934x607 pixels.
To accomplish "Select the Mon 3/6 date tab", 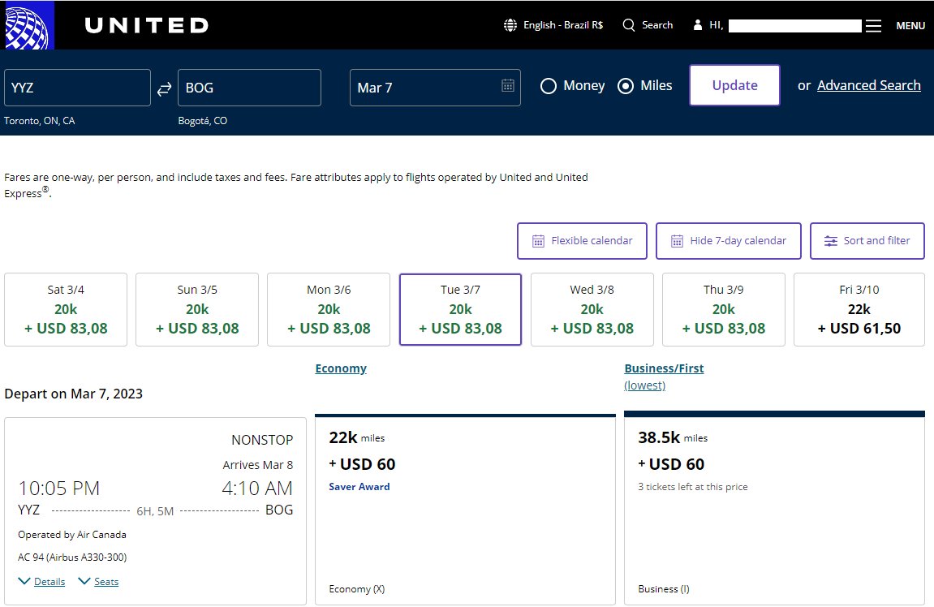I will click(x=329, y=309).
